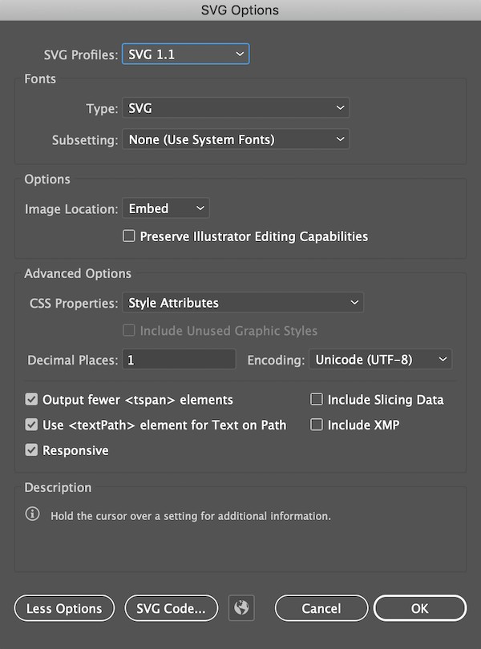Open the Encoding dropdown
The width and height of the screenshot is (481, 649).
(x=381, y=360)
